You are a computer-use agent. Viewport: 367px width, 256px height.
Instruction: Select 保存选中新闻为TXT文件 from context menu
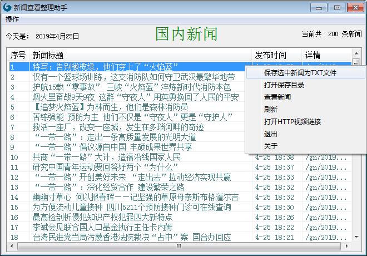pyautogui.click(x=300, y=73)
